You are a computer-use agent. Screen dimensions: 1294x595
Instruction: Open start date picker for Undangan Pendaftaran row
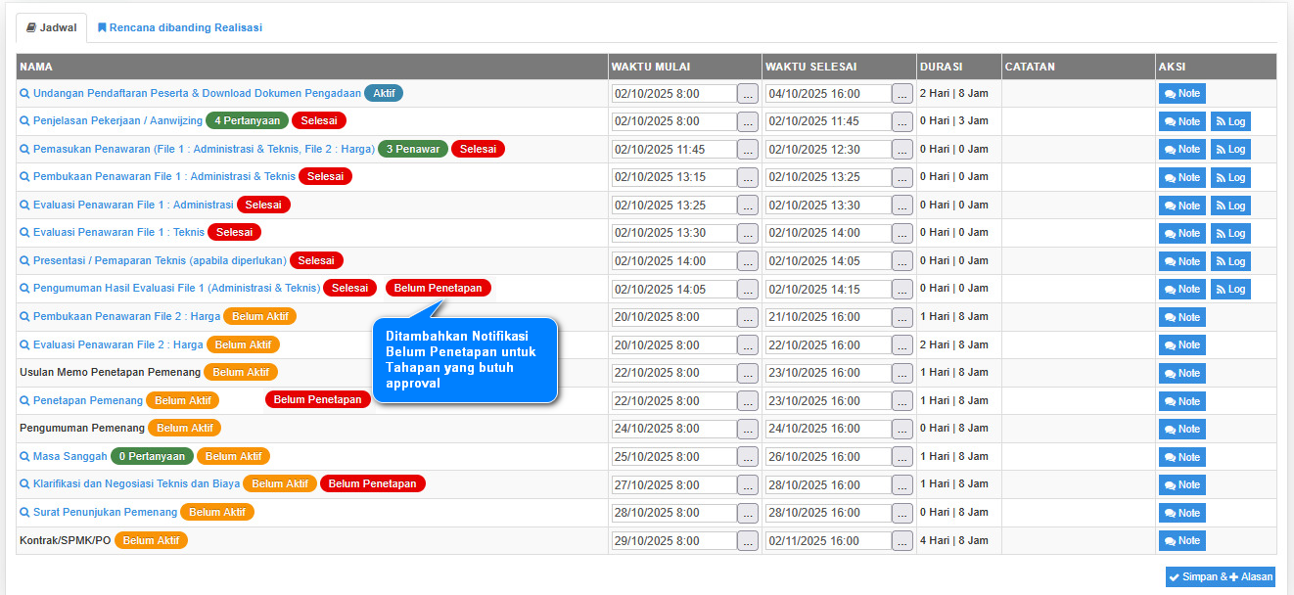point(748,94)
